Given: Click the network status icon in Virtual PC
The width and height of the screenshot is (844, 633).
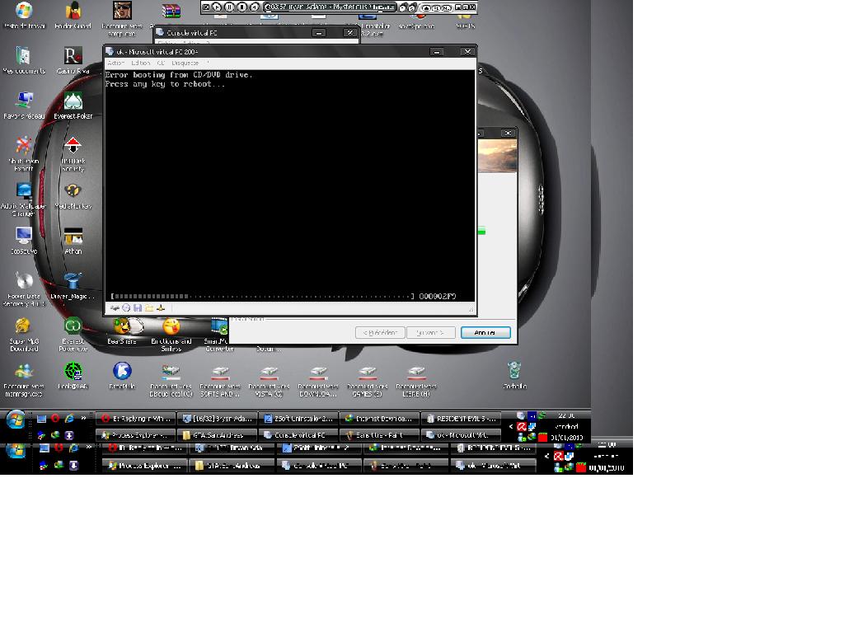Looking at the screenshot, I should [161, 308].
